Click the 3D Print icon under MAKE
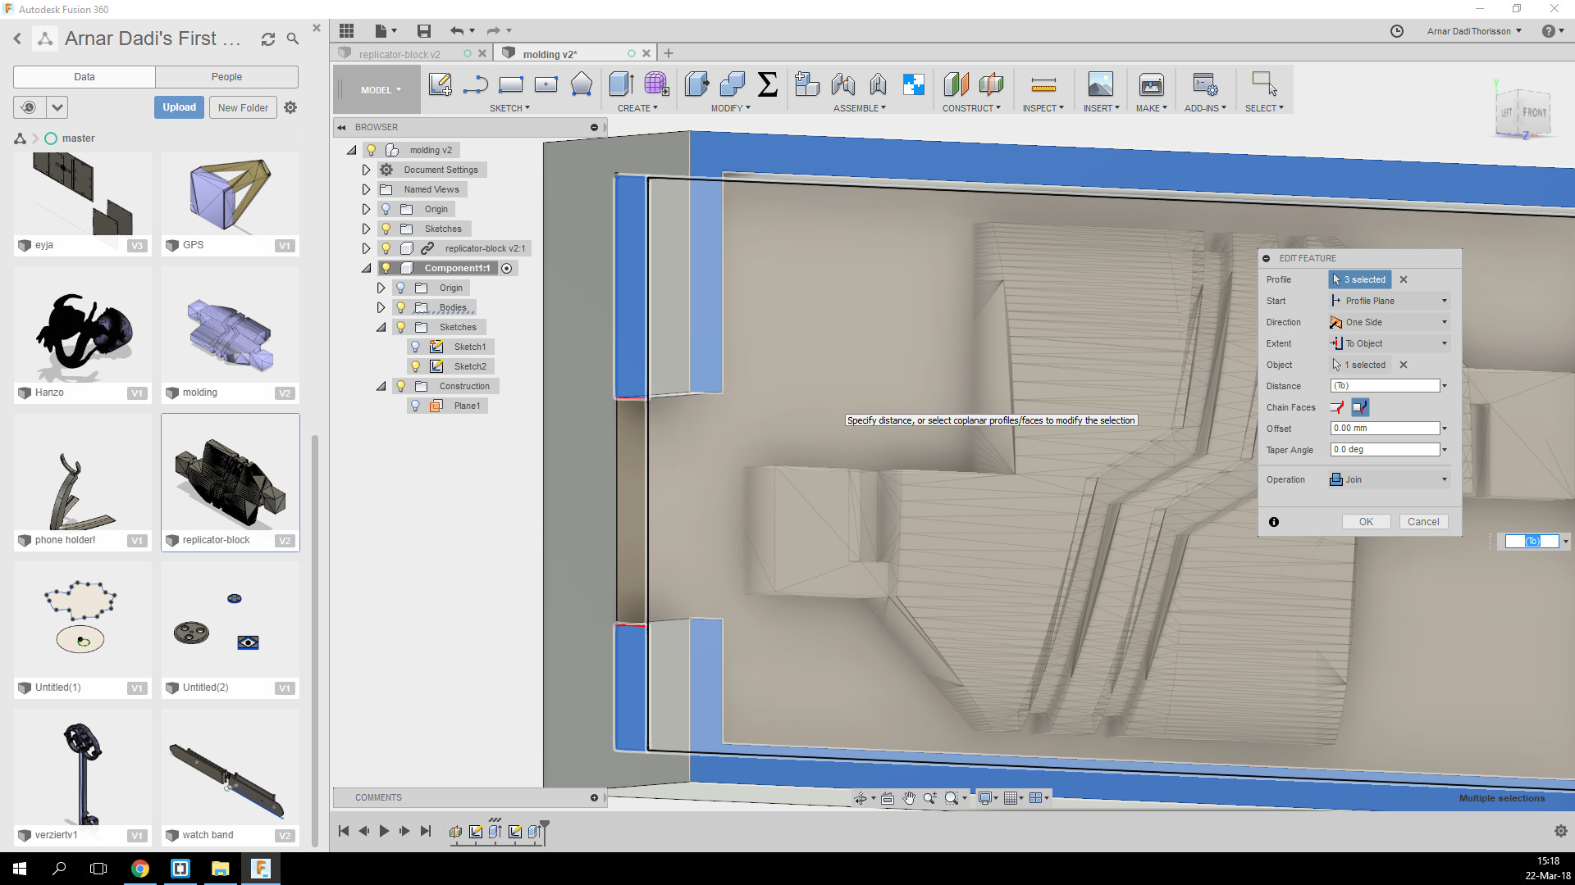Viewport: 1575px width, 885px height. pos(1151,84)
